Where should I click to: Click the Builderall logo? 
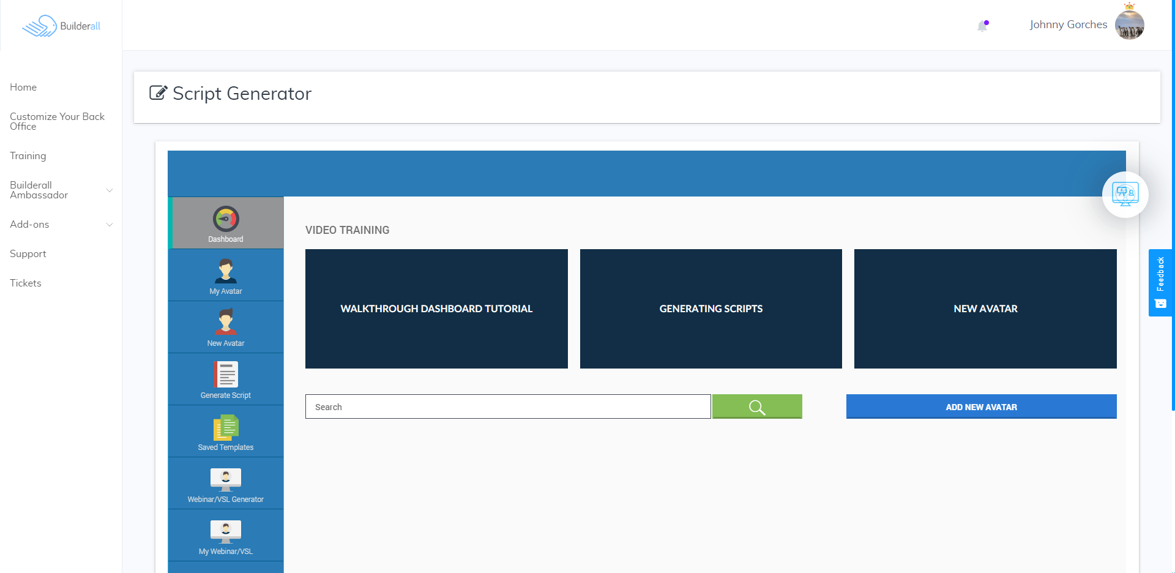pyautogui.click(x=61, y=26)
